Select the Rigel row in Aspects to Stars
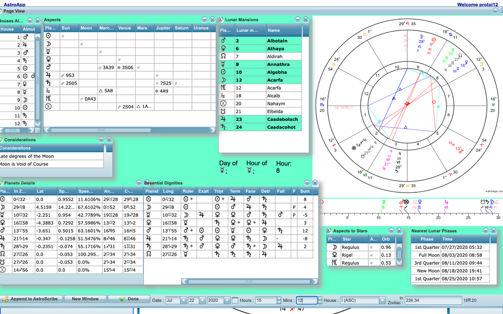 (x=361, y=255)
